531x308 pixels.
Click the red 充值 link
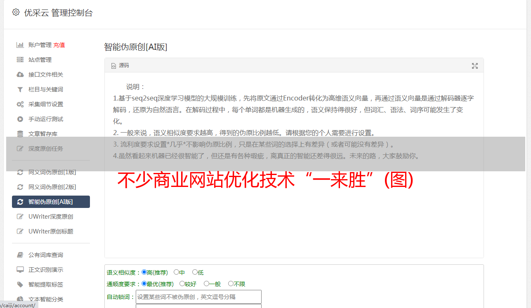(x=59, y=45)
